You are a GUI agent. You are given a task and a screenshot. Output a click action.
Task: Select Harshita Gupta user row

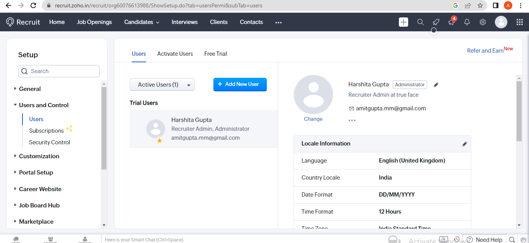pos(204,129)
